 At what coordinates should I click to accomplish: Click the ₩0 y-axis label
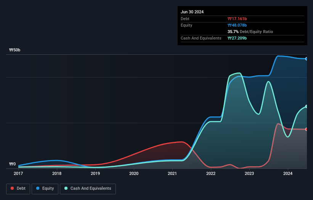[x=12, y=164]
